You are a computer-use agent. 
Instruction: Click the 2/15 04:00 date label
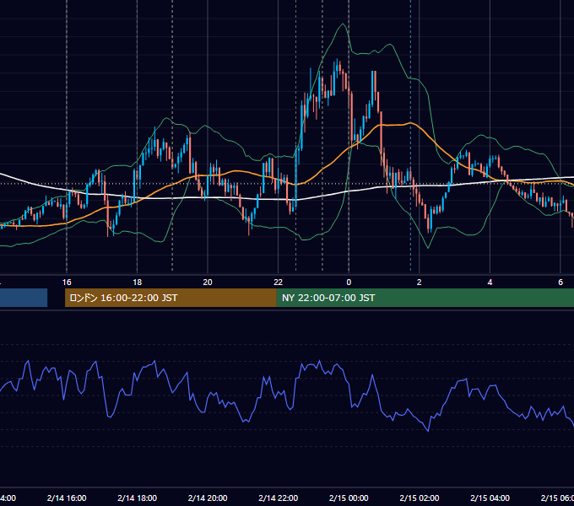pos(490,498)
